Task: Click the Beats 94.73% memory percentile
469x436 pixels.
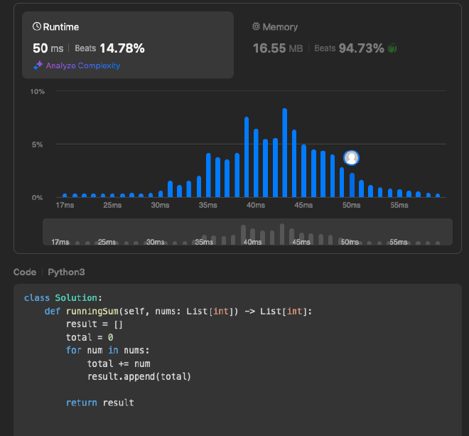Action: (349, 48)
